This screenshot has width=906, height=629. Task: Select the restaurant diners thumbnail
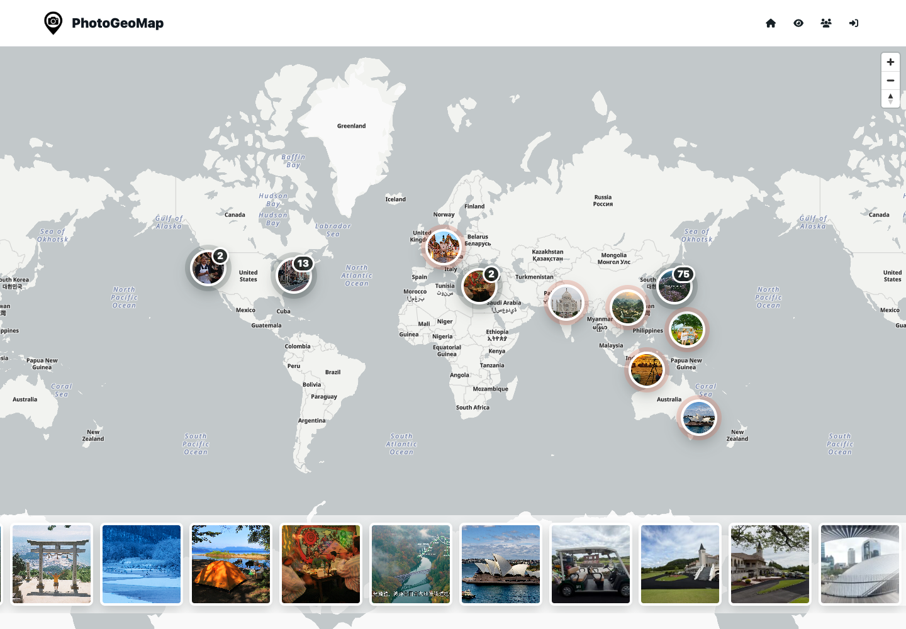click(321, 564)
